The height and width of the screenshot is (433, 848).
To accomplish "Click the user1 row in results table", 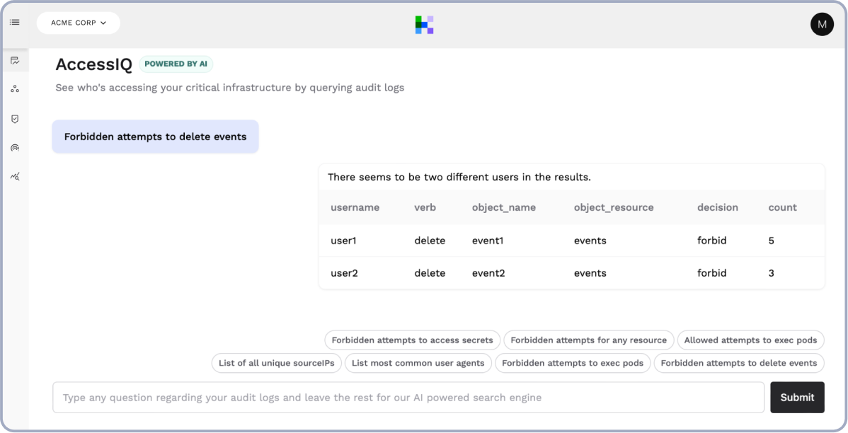I will [x=571, y=241].
